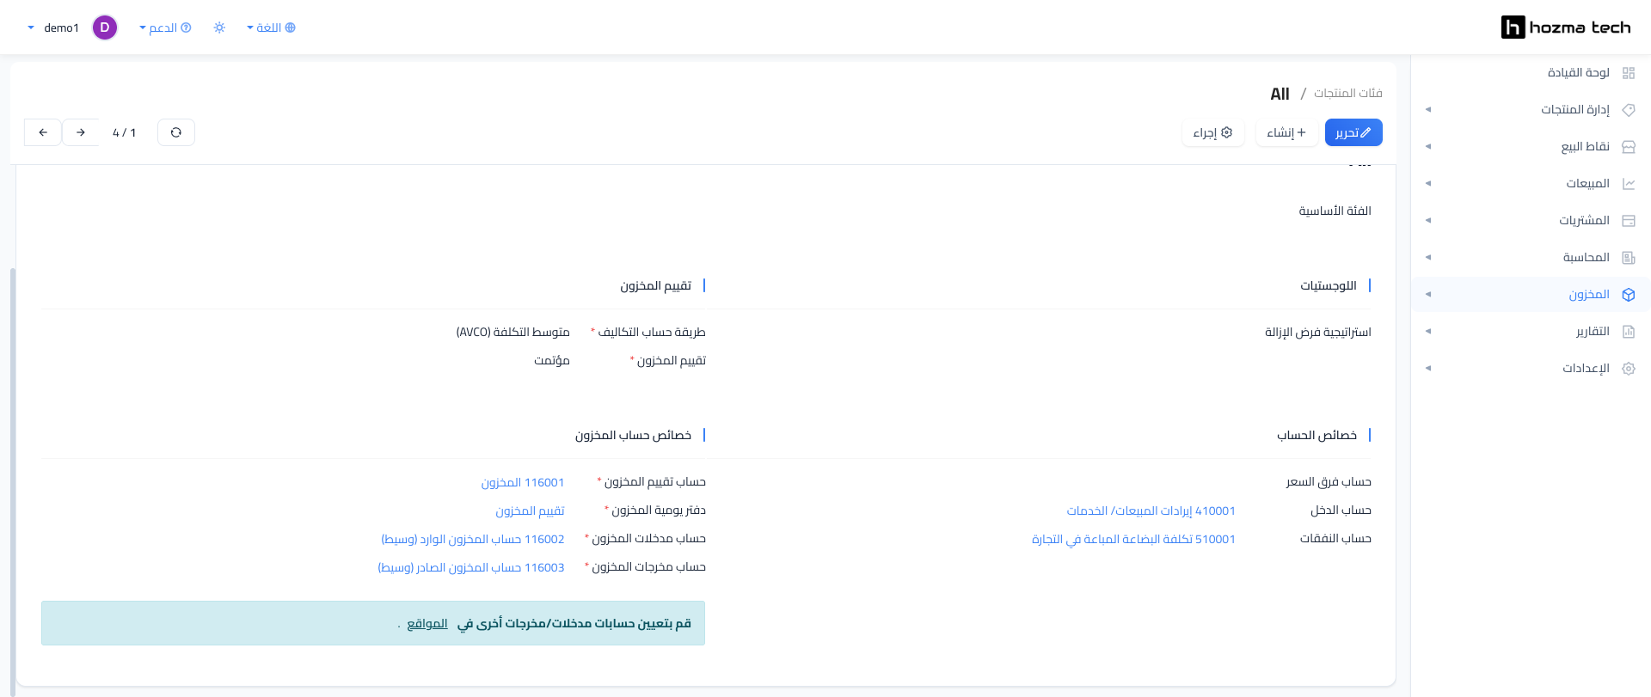Open the إجراء action button
This screenshot has height=697, width=1651.
coord(1212,132)
